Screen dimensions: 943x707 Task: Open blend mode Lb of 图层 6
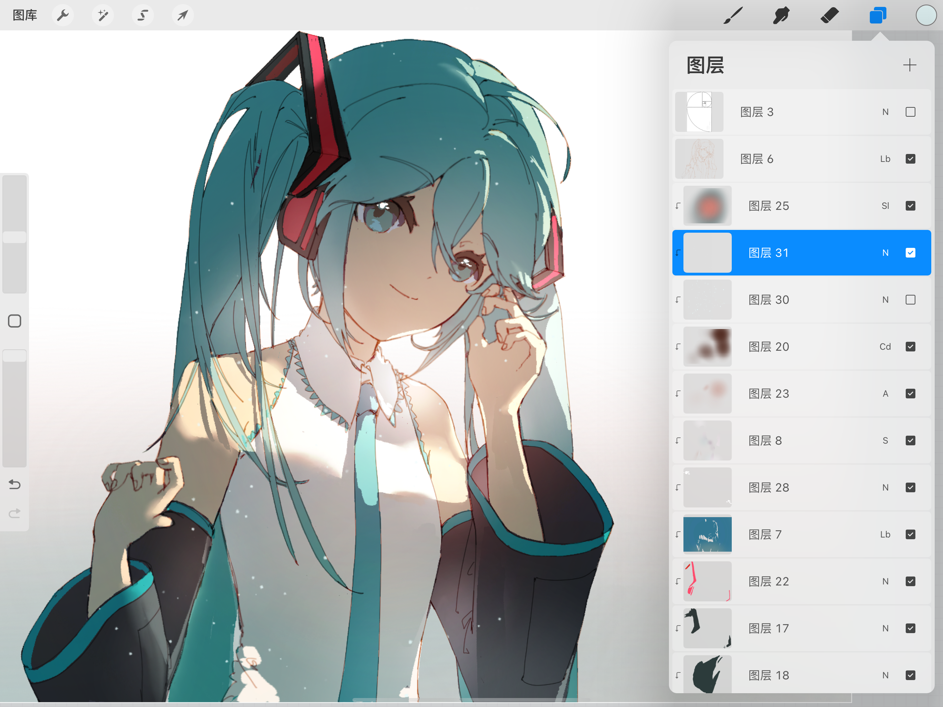click(885, 159)
